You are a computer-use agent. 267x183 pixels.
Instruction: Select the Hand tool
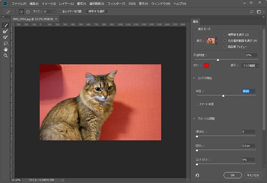point(5,49)
